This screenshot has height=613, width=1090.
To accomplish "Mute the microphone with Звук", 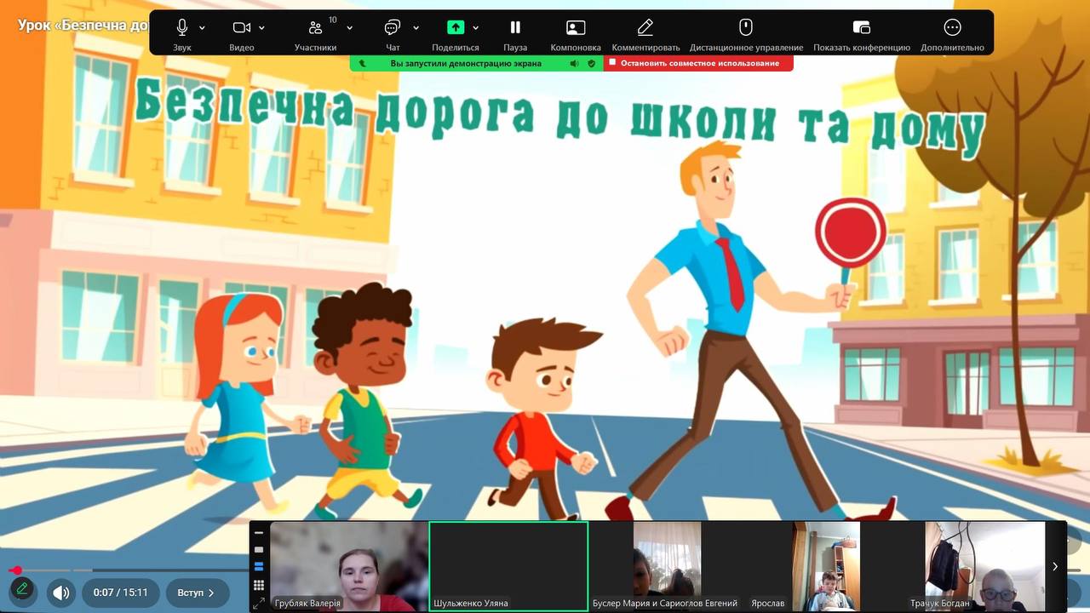I will click(x=181, y=28).
